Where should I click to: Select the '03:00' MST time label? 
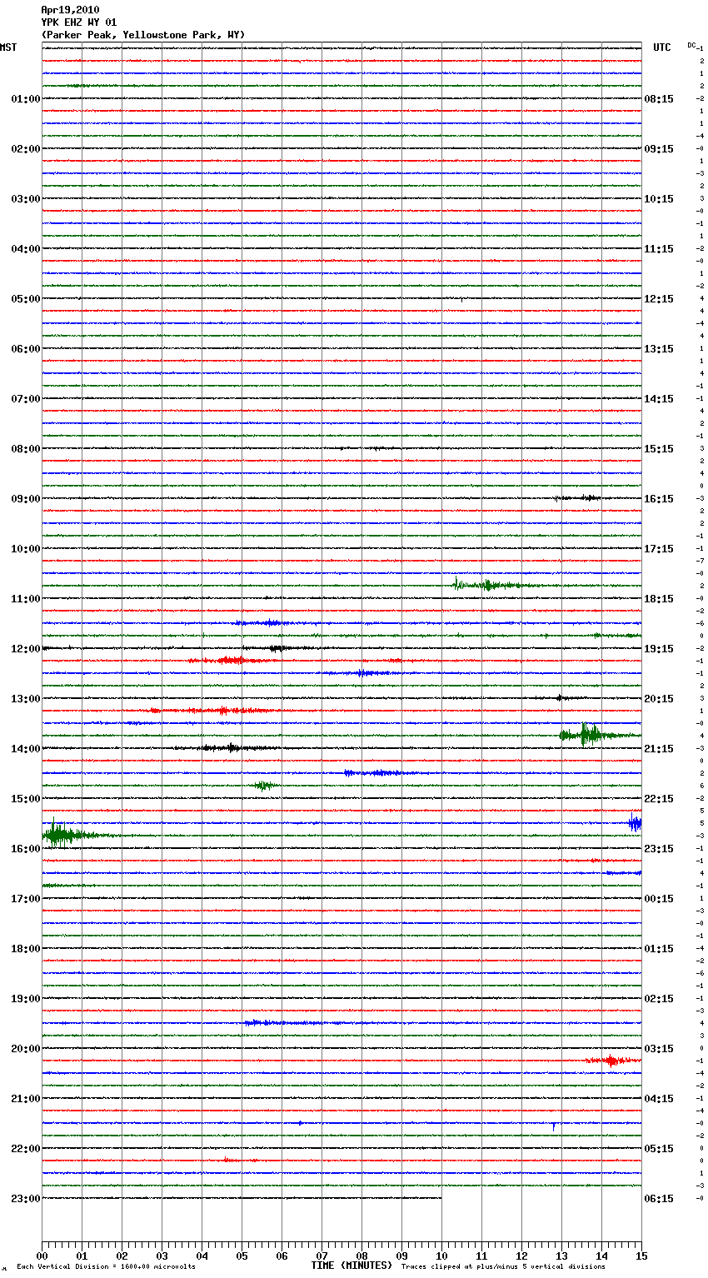coord(26,199)
